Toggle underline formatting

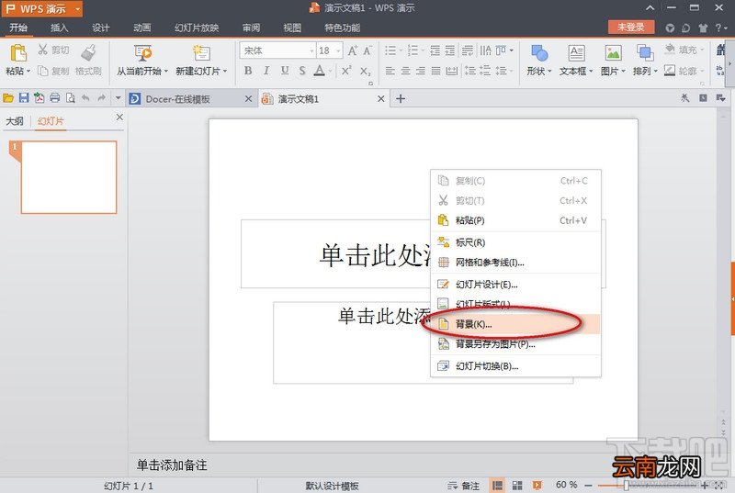click(285, 71)
